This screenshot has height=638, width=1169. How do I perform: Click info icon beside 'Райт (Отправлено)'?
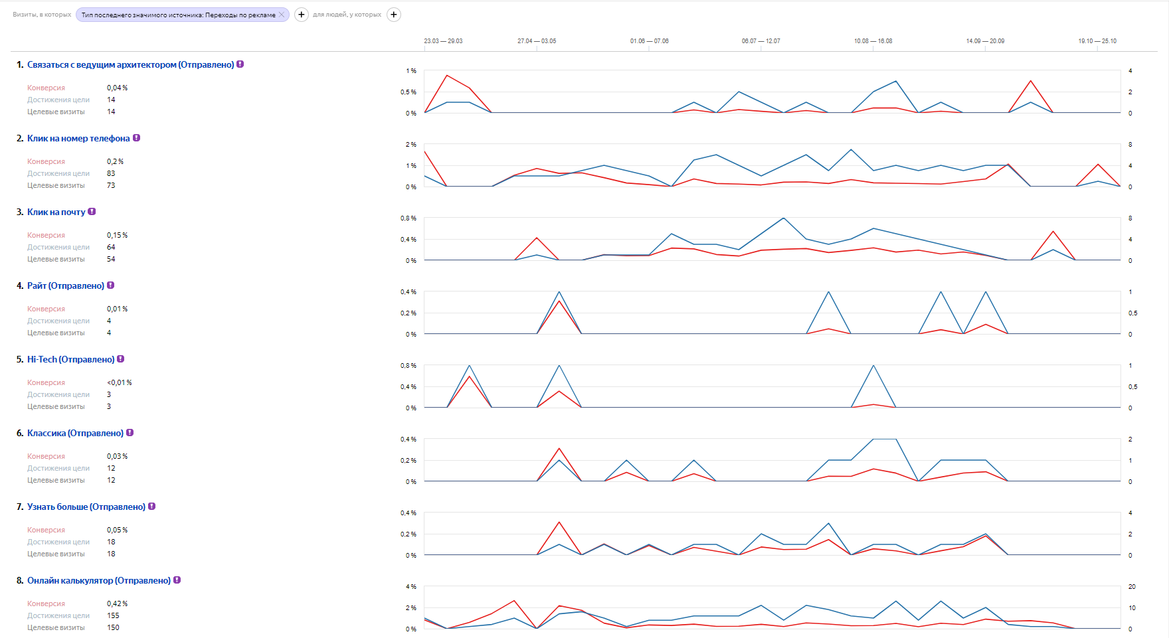111,285
